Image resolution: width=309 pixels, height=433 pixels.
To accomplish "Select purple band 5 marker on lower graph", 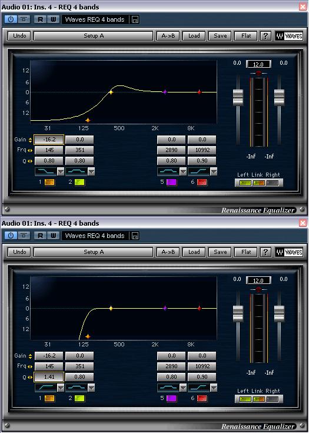I will click(165, 309).
